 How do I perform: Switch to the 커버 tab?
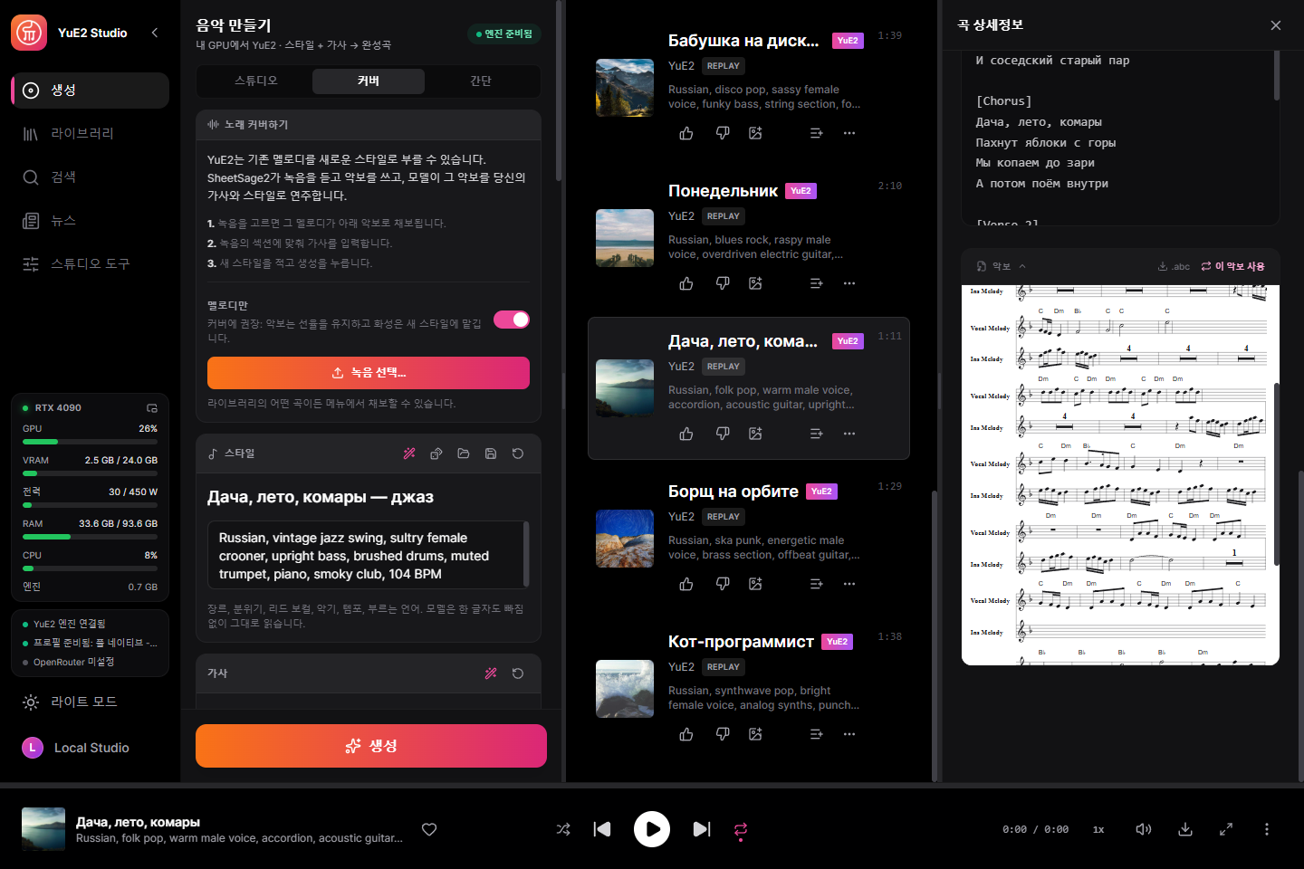pos(369,81)
